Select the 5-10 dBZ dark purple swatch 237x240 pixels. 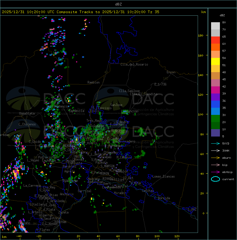pyautogui.click(x=215, y=133)
